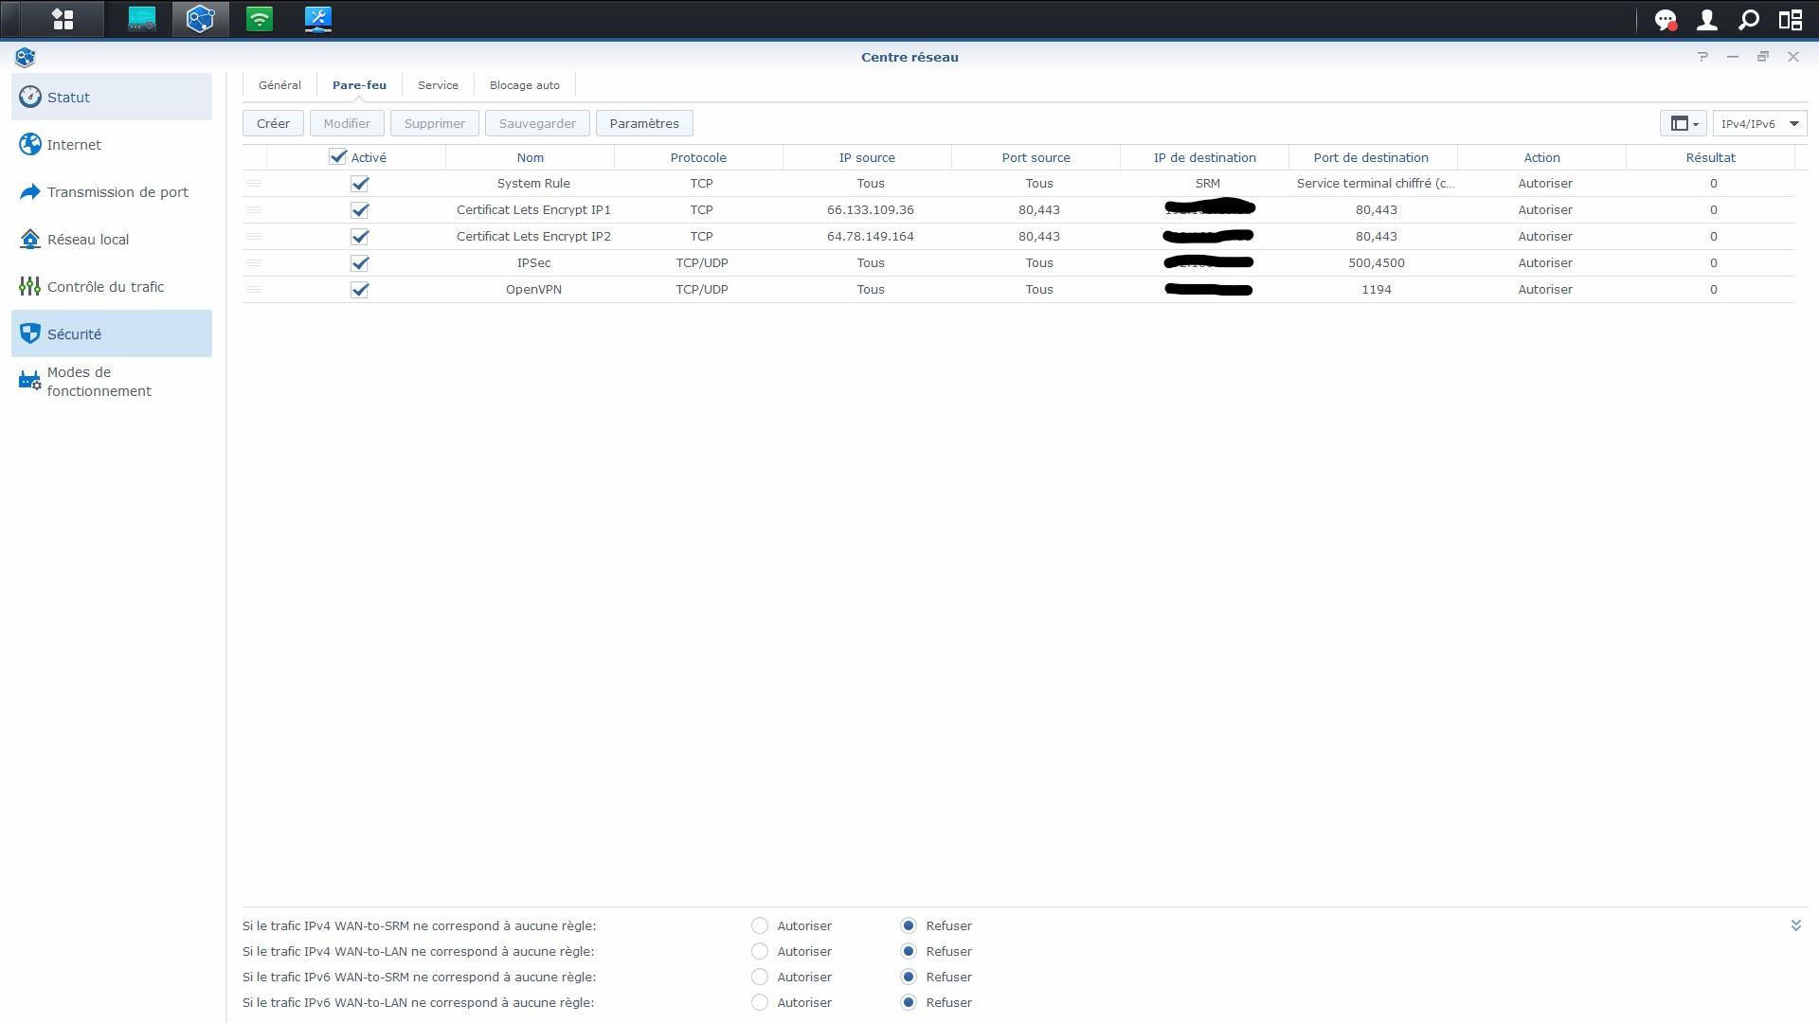Select Autoriser for IPv4 WAN-to-SRM traffic

(760, 925)
